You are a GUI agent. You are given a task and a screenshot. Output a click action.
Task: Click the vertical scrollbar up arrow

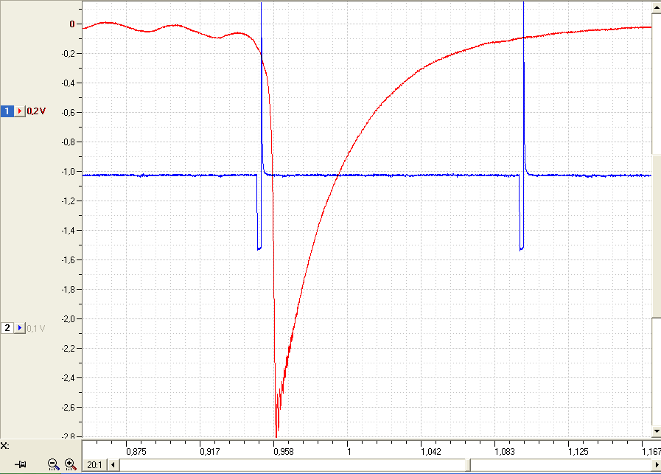click(657, 7)
